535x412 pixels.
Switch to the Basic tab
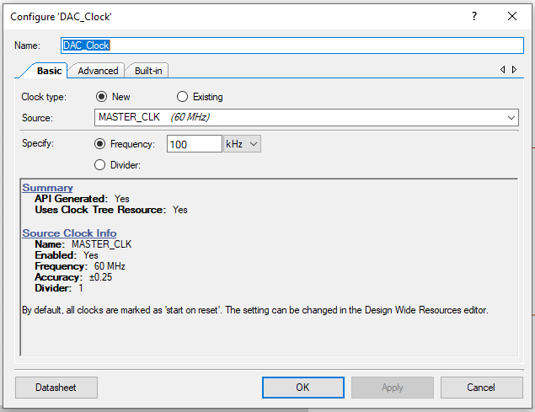pyautogui.click(x=49, y=71)
